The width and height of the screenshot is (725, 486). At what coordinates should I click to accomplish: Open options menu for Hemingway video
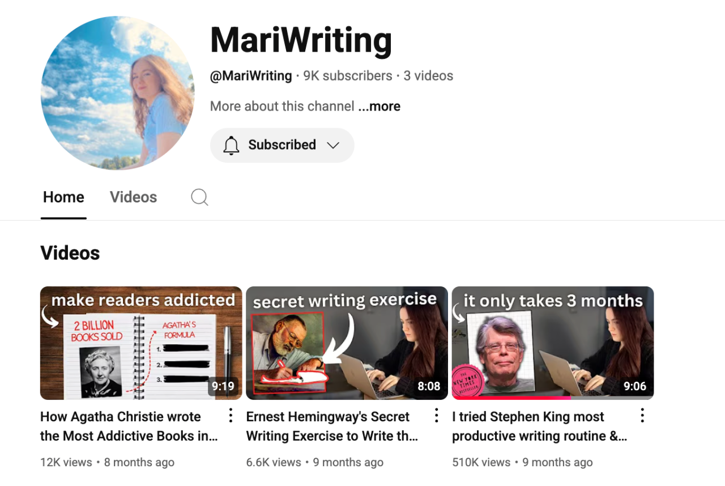click(x=436, y=416)
